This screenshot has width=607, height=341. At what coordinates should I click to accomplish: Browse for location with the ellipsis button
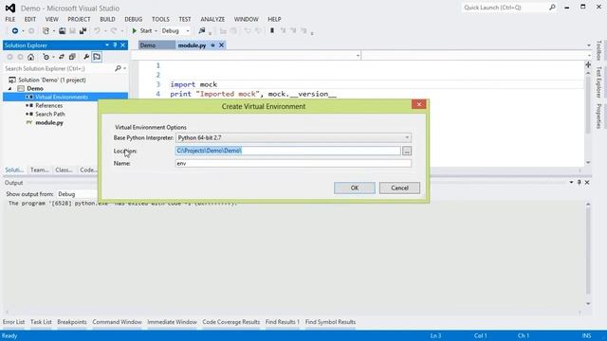coord(407,152)
